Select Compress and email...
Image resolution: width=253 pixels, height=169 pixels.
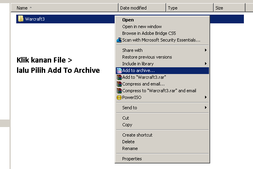point(162,84)
